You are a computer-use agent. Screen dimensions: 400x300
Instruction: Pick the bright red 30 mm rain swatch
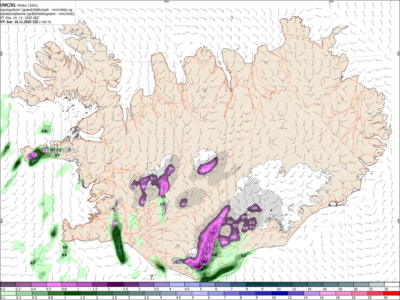[392, 293]
